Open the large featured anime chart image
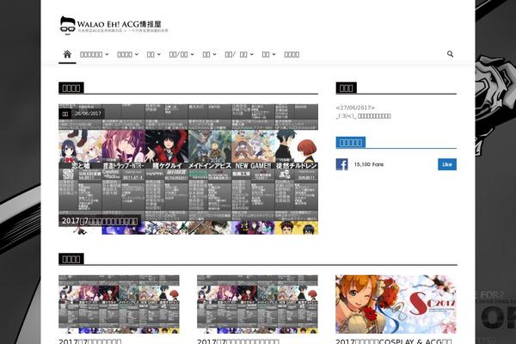Screen dimensions: 516x344 (x=188, y=169)
